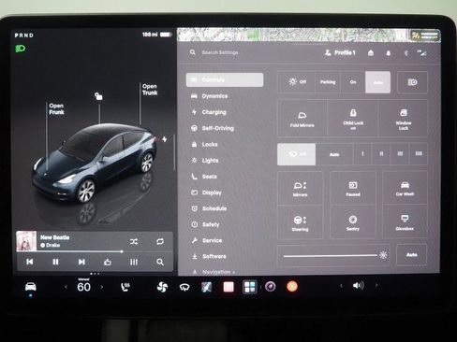Set headlights to Auto mode
This screenshot has width=457, height=342.
(x=378, y=82)
